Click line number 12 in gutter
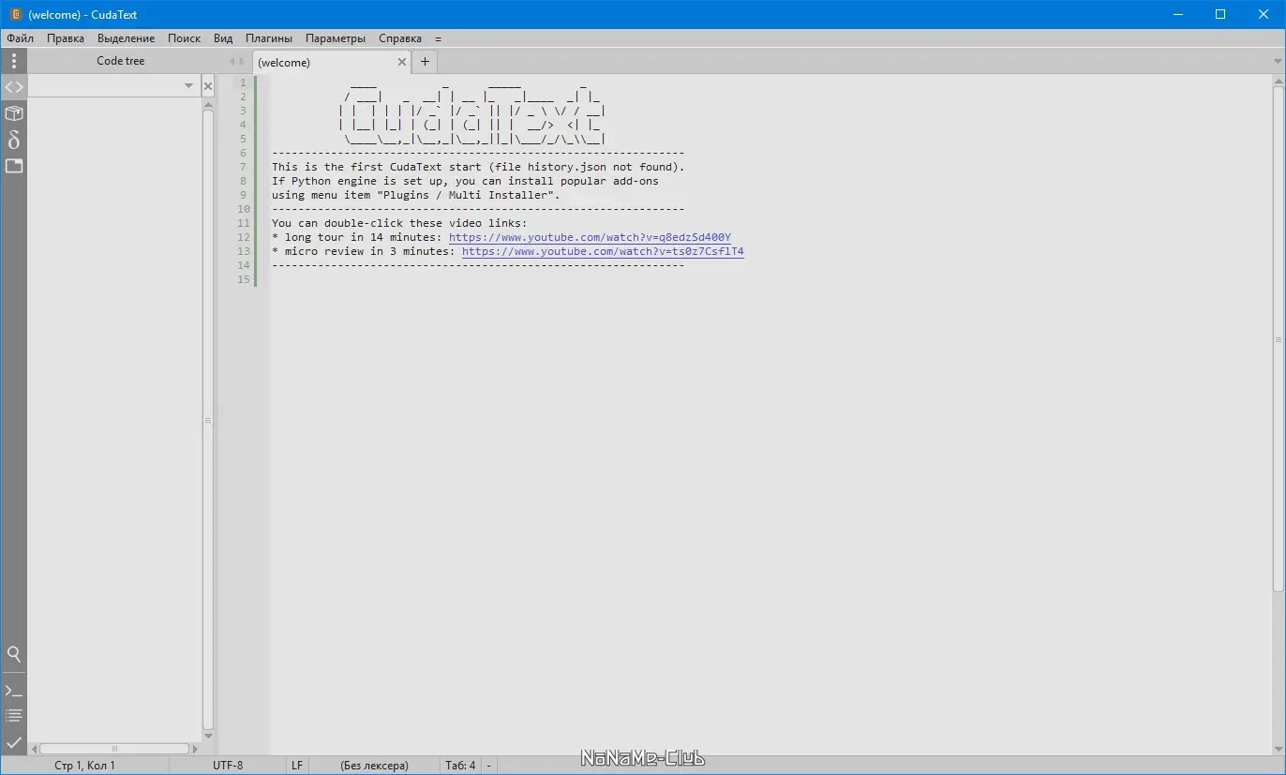 pyautogui.click(x=243, y=237)
